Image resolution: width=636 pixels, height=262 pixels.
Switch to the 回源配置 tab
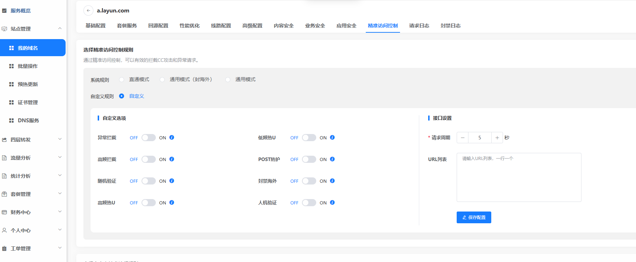(158, 26)
